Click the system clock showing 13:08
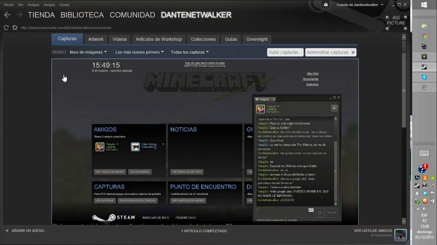437x245 pixels. click(425, 226)
